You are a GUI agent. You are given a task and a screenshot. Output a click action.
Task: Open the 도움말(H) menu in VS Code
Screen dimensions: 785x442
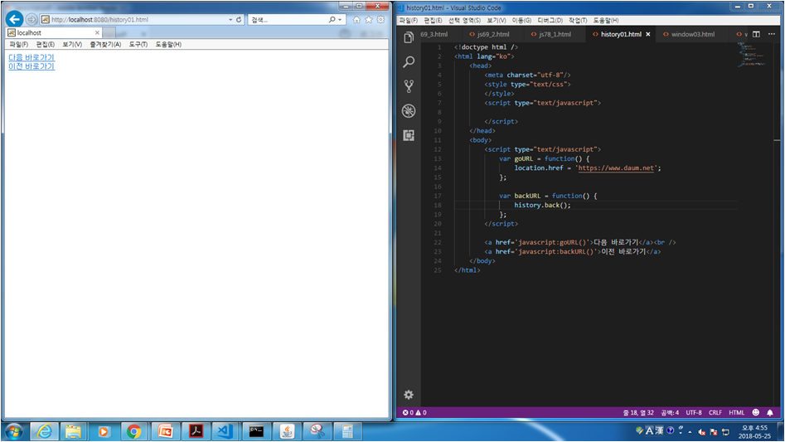(606, 20)
